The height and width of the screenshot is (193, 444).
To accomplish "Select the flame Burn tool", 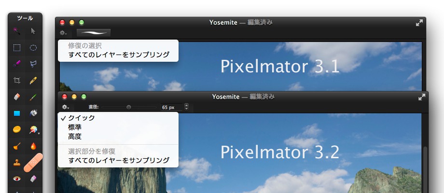I will click(33, 146).
